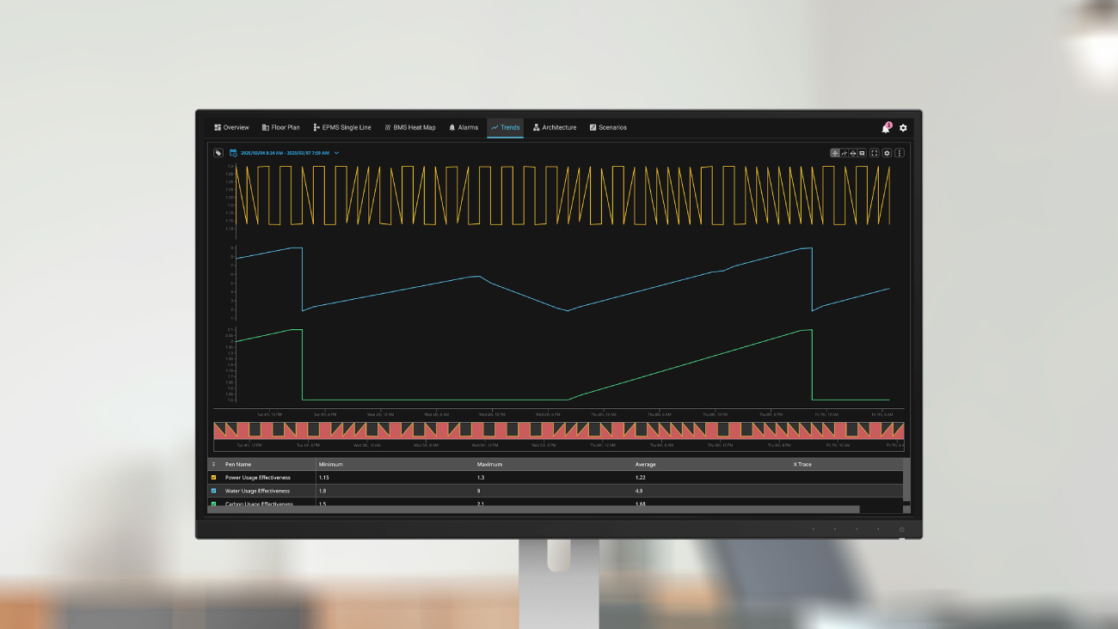The width and height of the screenshot is (1118, 629).
Task: Open the global settings gear in top bar
Action: (903, 128)
